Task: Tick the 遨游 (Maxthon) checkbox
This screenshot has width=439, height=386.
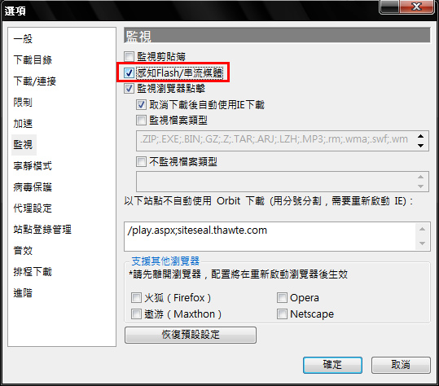Action: 136,314
